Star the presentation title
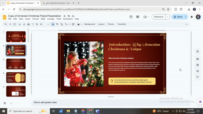Image resolution: width=203 pixels, height=114 pixels. click(65, 16)
